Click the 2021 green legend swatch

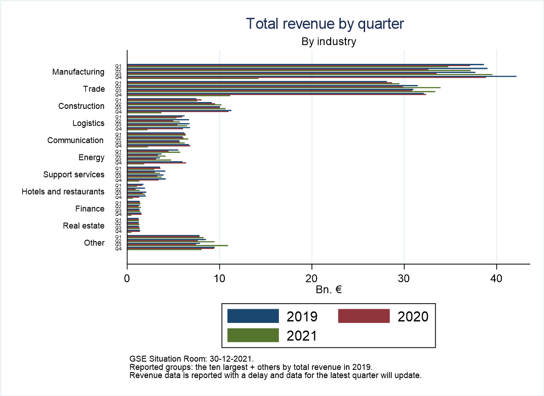253,335
